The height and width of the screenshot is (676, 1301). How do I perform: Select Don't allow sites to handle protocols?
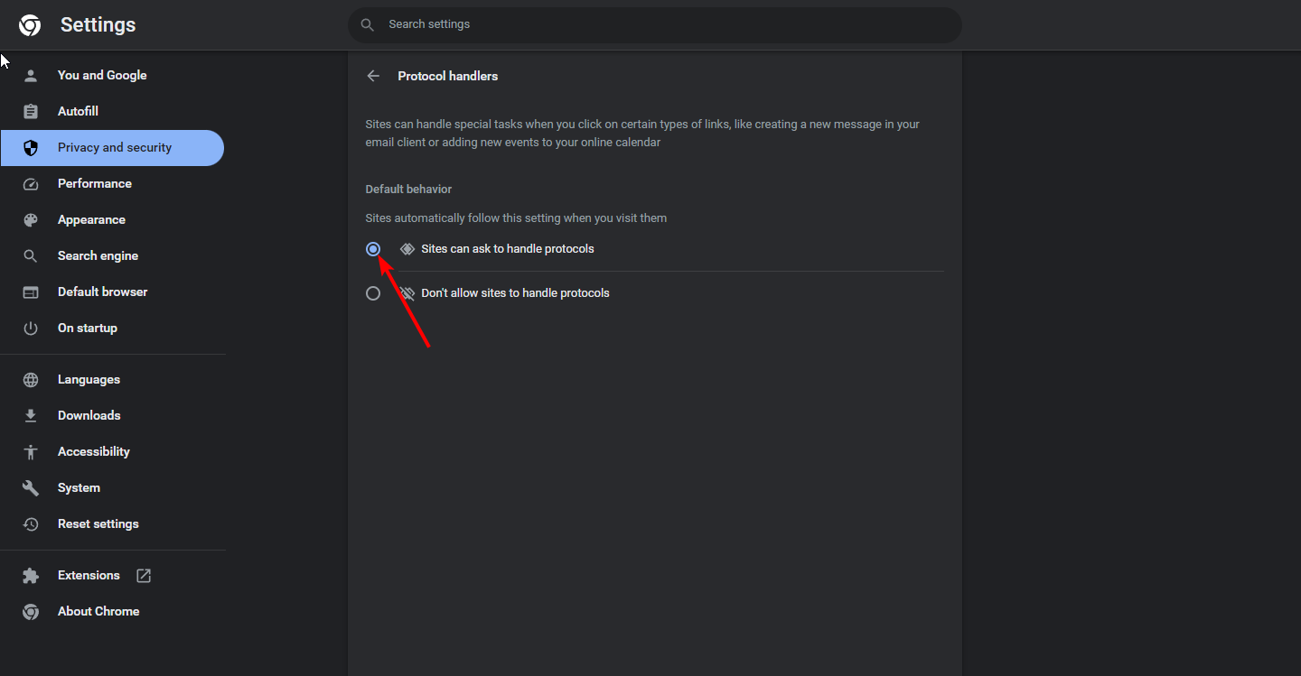point(373,293)
